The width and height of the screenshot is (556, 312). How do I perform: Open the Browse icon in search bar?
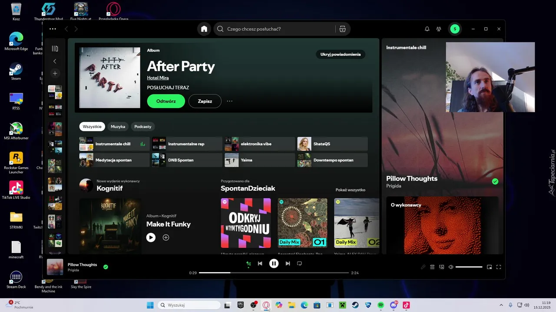tap(342, 29)
